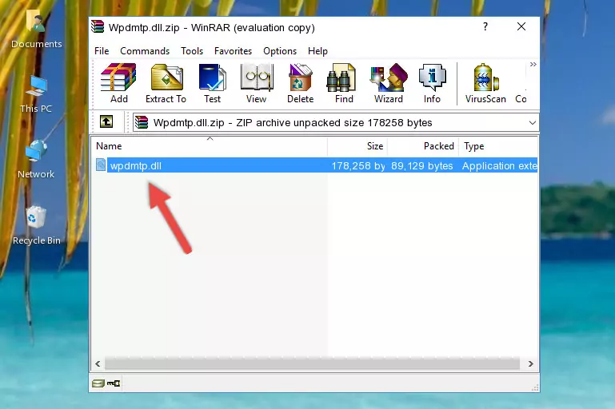The width and height of the screenshot is (615, 409).
Task: Open the Options menu
Action: (x=280, y=51)
